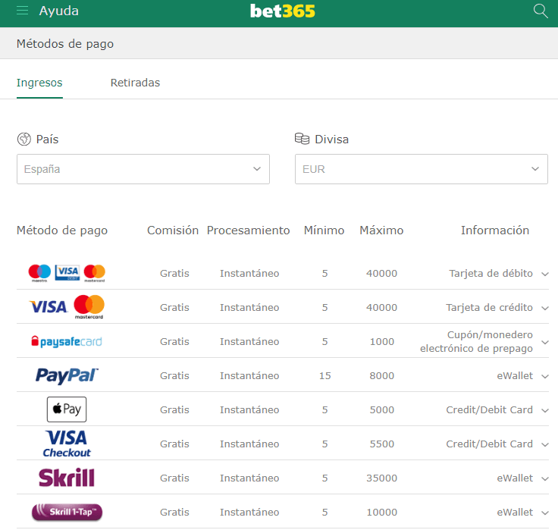Click Gratis in the Apple Pay row
This screenshot has height=530, width=558.
click(174, 409)
